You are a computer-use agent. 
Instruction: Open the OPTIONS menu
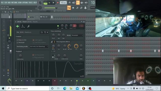[25, 3]
